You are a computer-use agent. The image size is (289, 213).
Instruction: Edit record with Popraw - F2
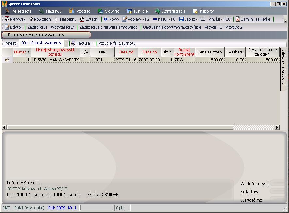tap(136, 19)
